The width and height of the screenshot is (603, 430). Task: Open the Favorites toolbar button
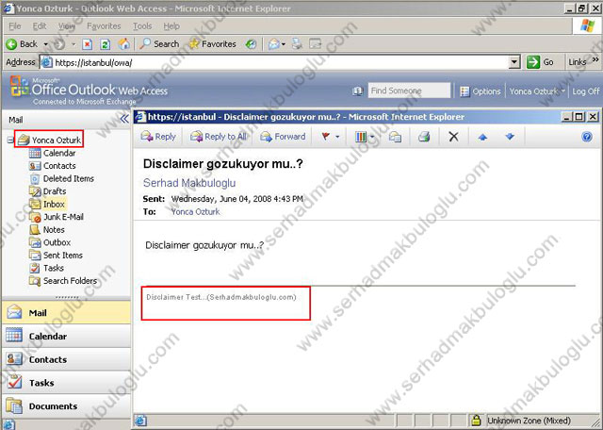coord(212,44)
